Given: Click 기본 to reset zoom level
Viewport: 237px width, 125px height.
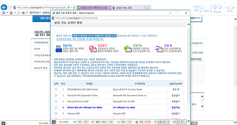Looking at the screenshot, I should pos(111,122).
